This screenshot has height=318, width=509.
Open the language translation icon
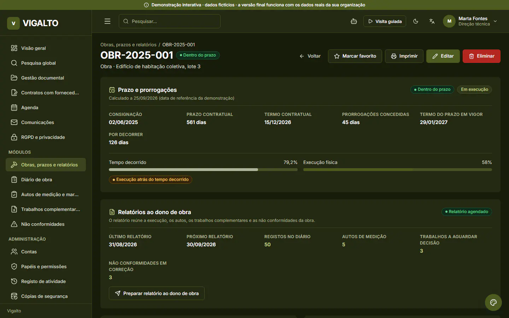coord(432,21)
